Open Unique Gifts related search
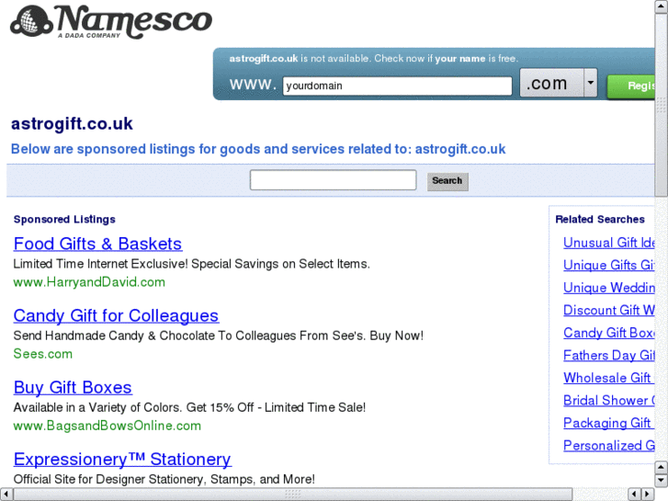 (x=609, y=266)
